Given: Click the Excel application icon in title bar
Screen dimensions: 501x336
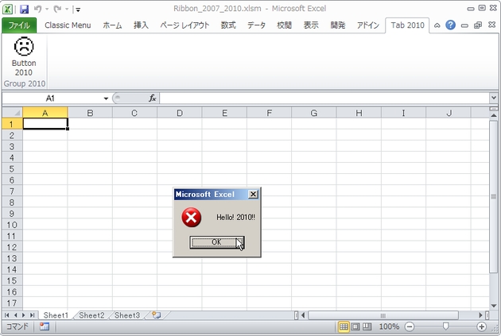Looking at the screenshot, I should [x=8, y=9].
